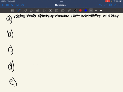Choose the black pen color
The image size is (123, 92).
75,10
